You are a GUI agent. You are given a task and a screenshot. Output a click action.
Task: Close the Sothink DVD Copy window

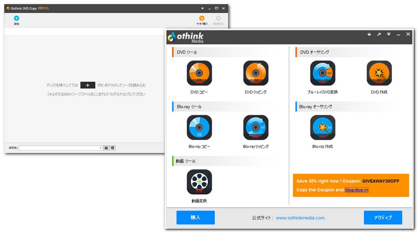click(x=224, y=8)
